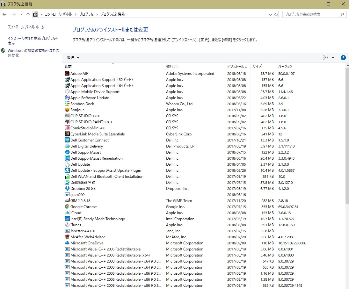Image resolution: width=349 pixels, height=289 pixels.
Task: Click the プログラムと機能の検索 search field
Action: coord(311,14)
